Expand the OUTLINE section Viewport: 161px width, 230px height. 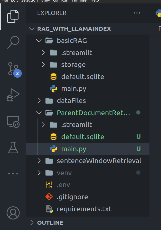(x=32, y=223)
